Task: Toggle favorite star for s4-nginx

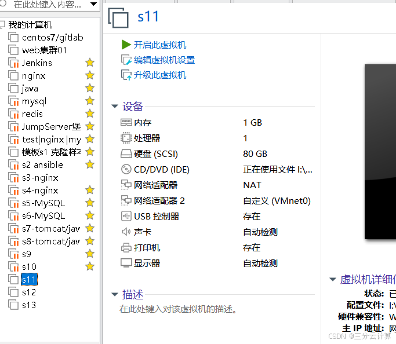Action: coord(90,190)
